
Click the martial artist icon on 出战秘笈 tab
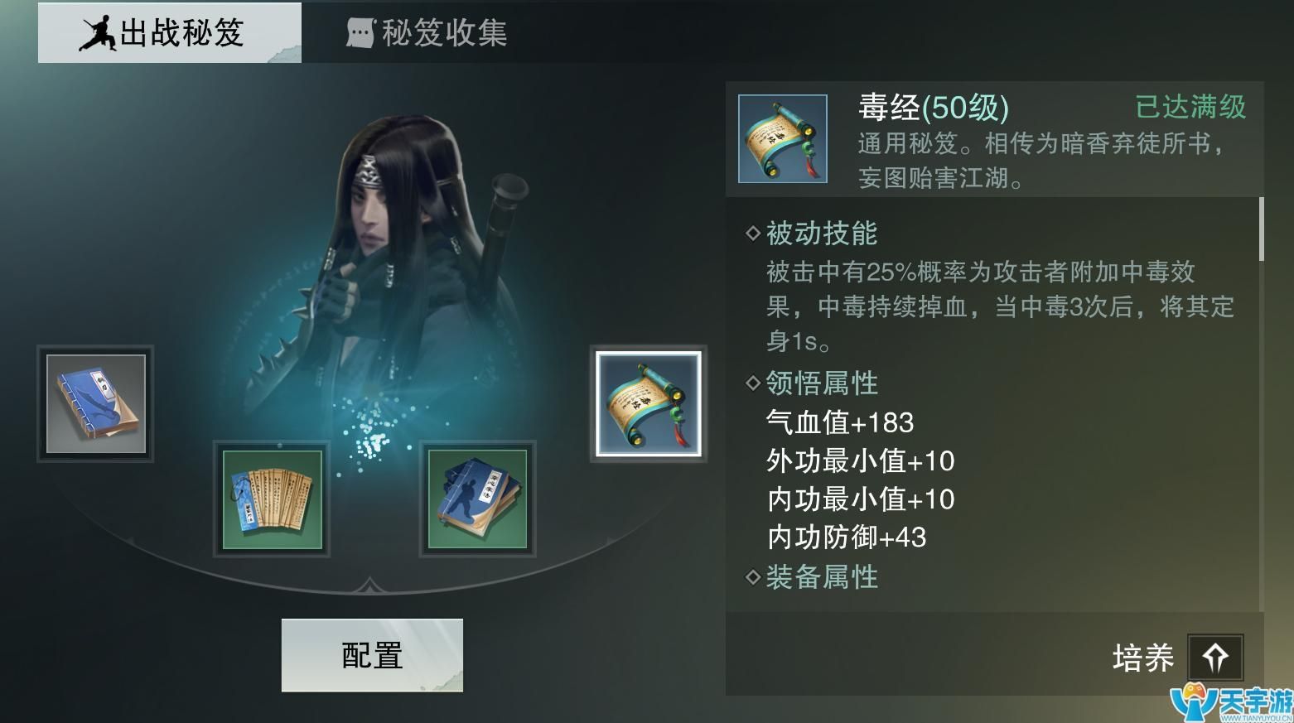pyautogui.click(x=99, y=33)
